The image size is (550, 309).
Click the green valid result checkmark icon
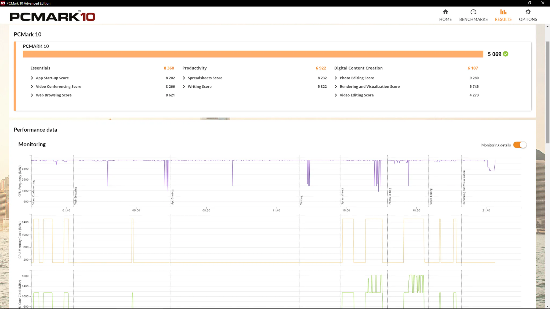[x=505, y=54]
